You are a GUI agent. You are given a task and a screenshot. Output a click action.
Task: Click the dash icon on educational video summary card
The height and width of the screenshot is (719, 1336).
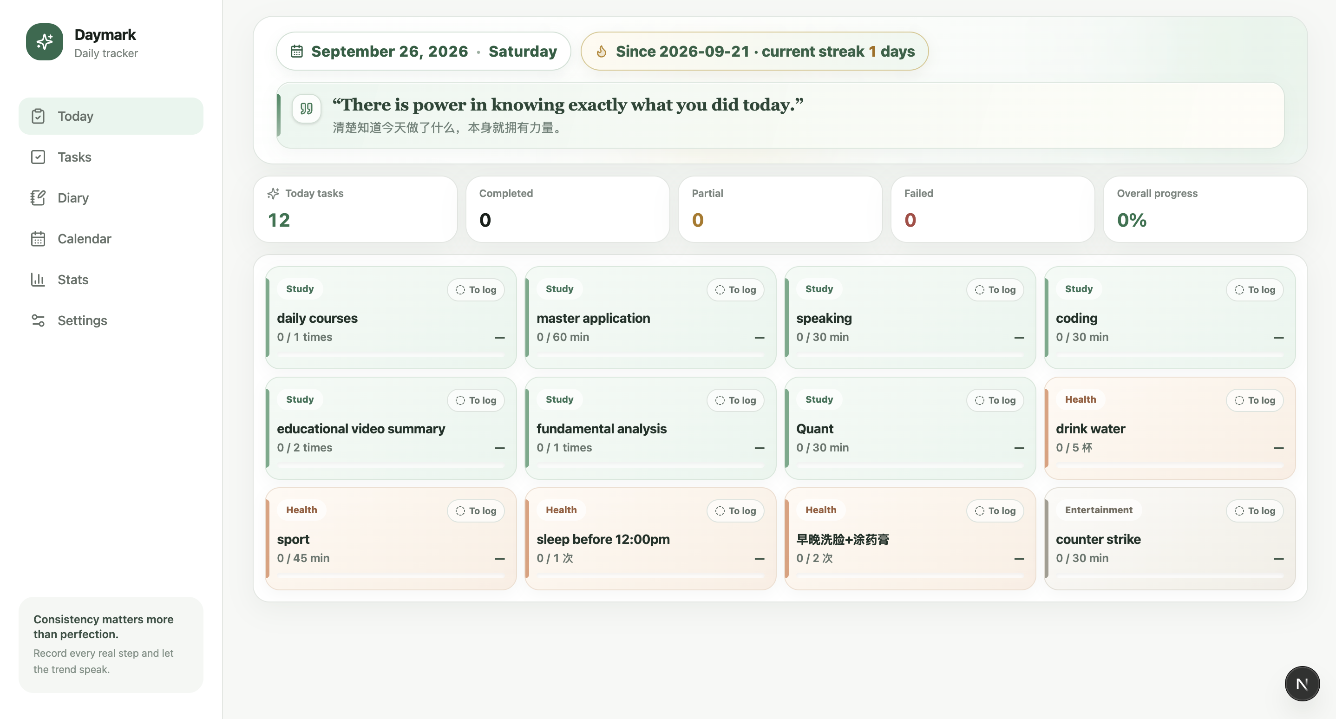tap(500, 448)
